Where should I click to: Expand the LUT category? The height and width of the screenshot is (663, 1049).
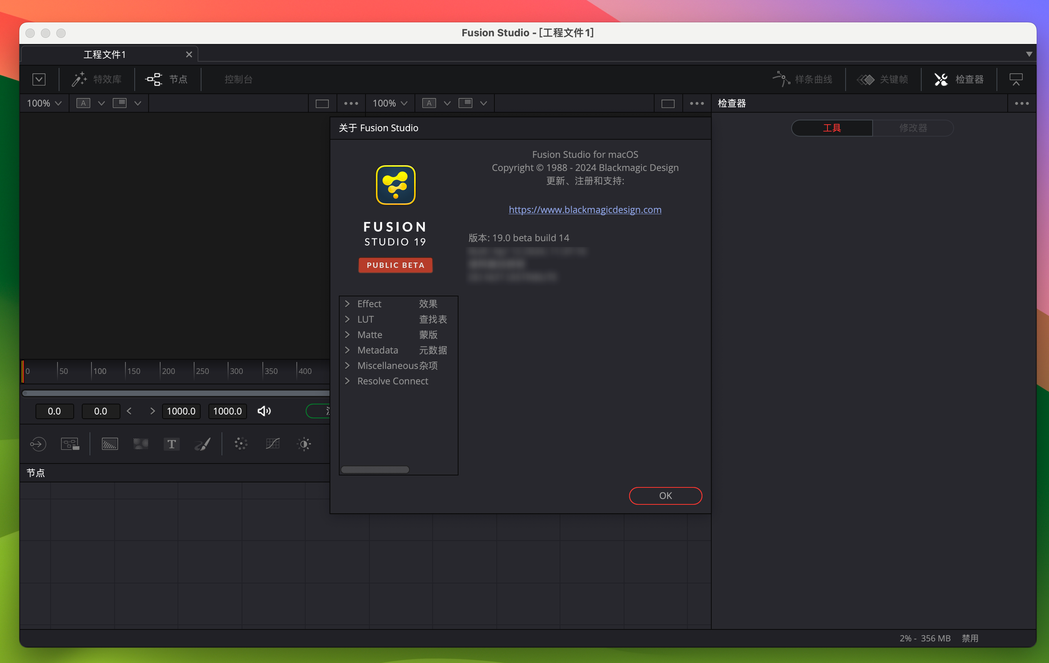(x=347, y=319)
